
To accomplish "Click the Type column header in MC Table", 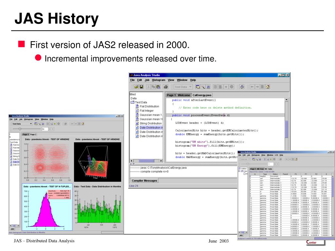I will click(x=265, y=174).
